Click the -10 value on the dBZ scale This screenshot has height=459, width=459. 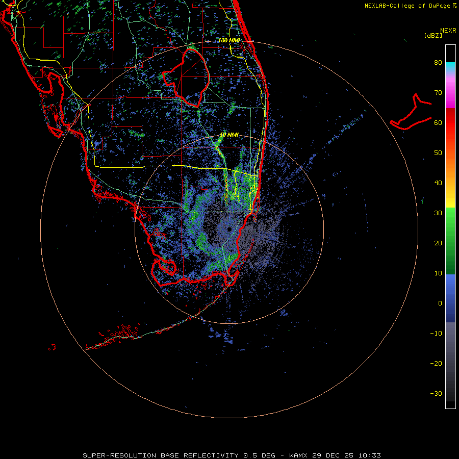(436, 334)
